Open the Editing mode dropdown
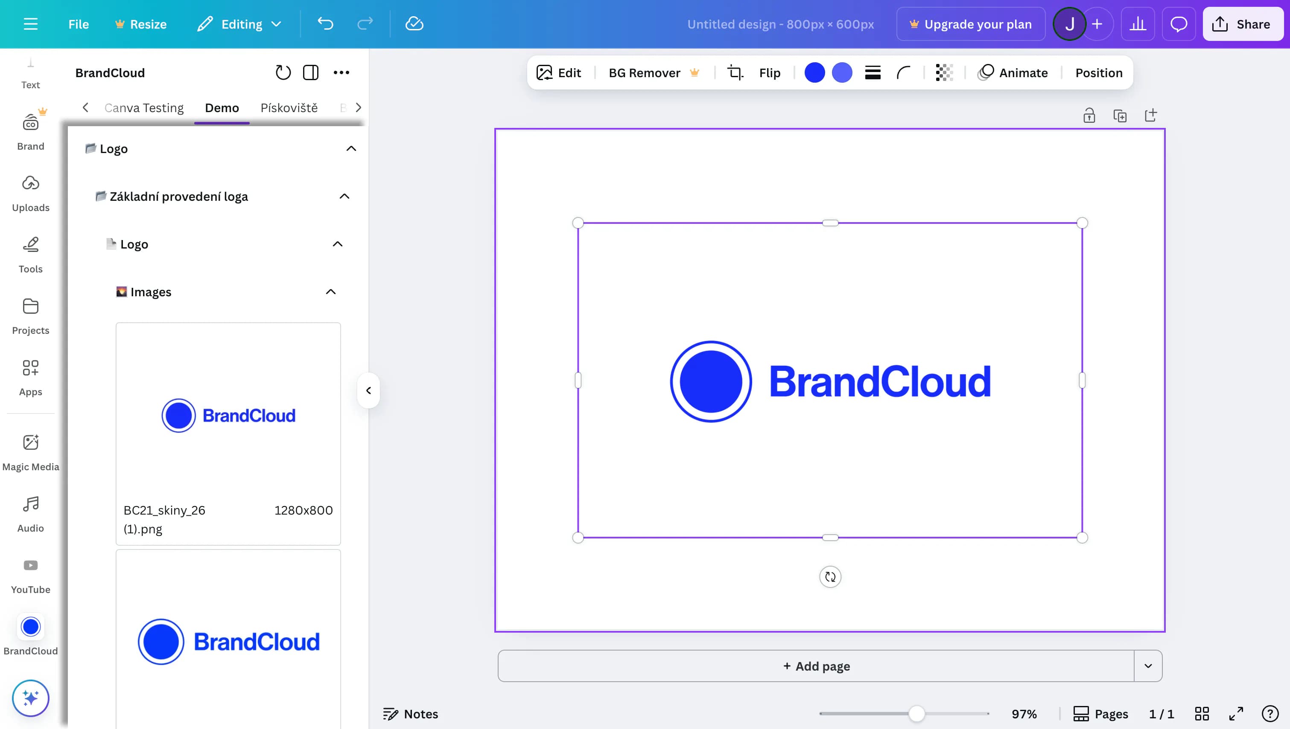This screenshot has height=729, width=1290. click(x=239, y=24)
